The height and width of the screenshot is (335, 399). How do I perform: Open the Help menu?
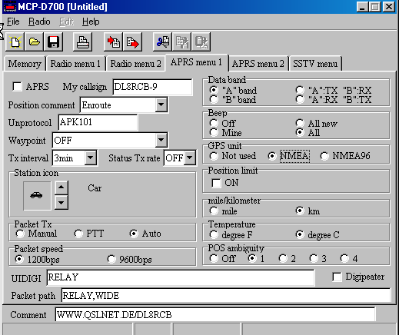91,22
